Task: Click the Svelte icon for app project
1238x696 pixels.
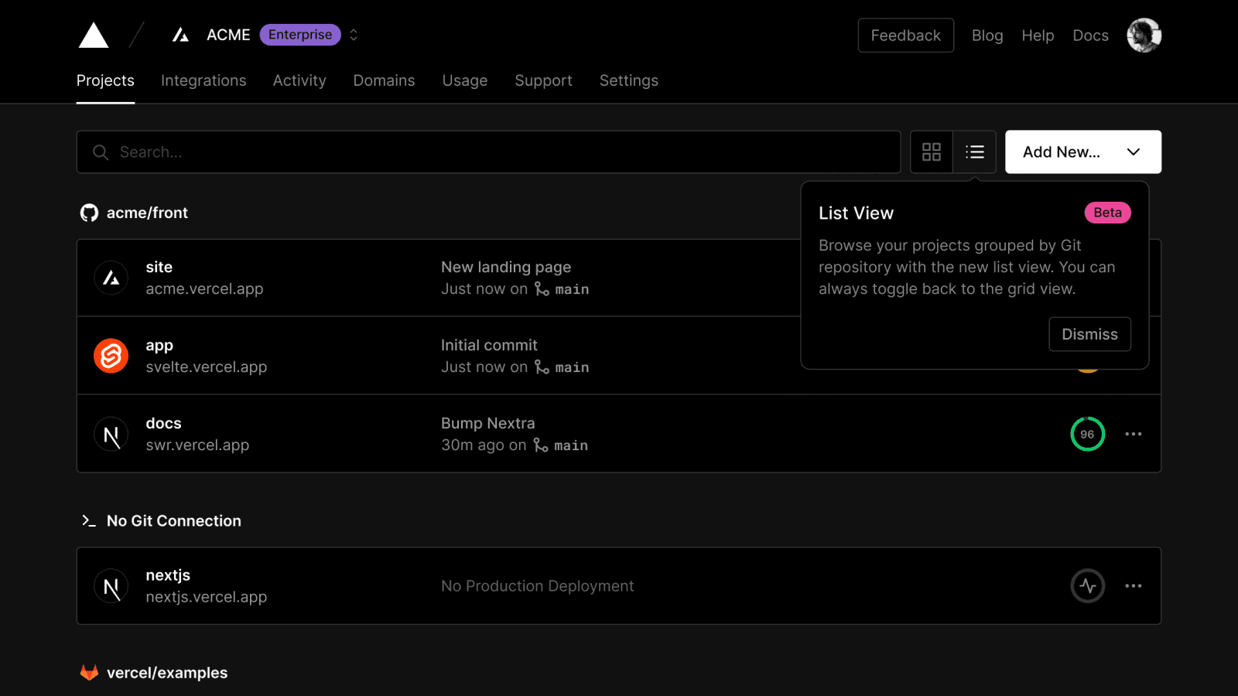Action: [111, 356]
